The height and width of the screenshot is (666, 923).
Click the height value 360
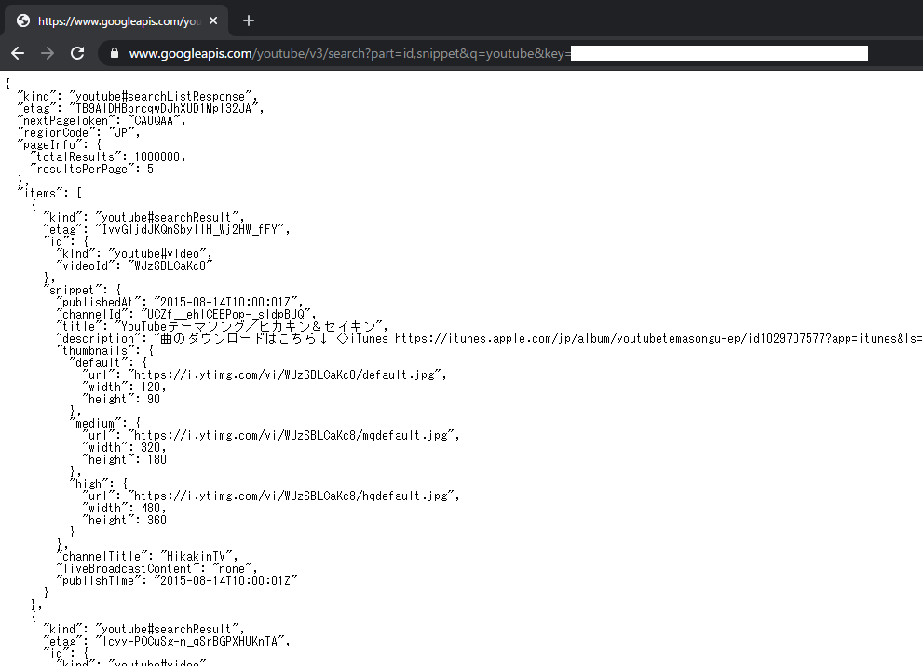point(156,521)
